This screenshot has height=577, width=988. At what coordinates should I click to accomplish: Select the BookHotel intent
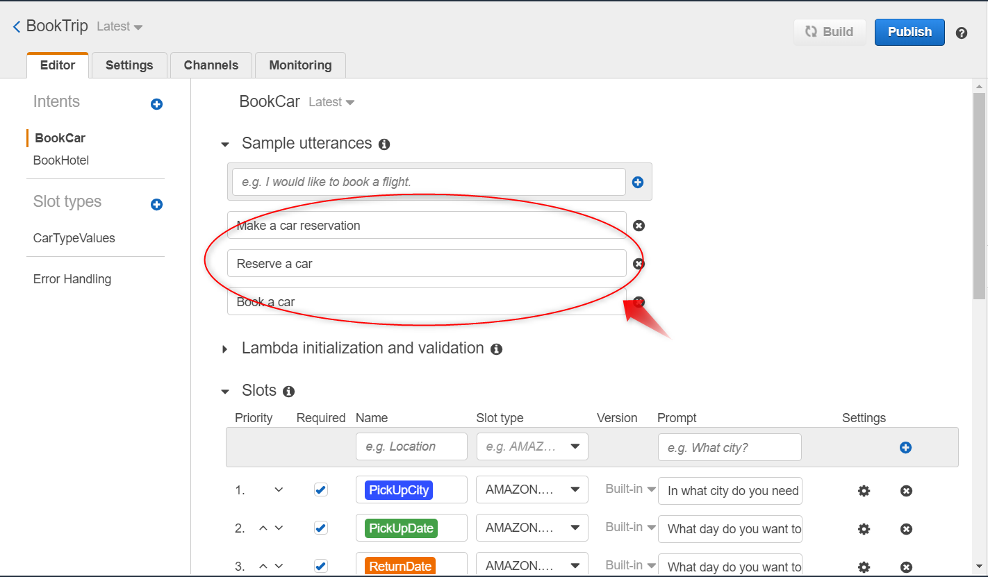pos(61,160)
